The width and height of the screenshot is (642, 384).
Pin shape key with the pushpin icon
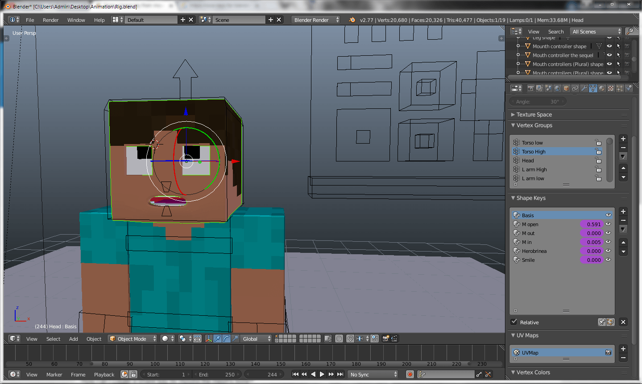[601, 322]
